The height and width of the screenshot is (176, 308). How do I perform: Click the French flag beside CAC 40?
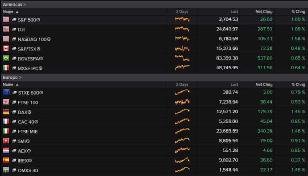click(6, 121)
